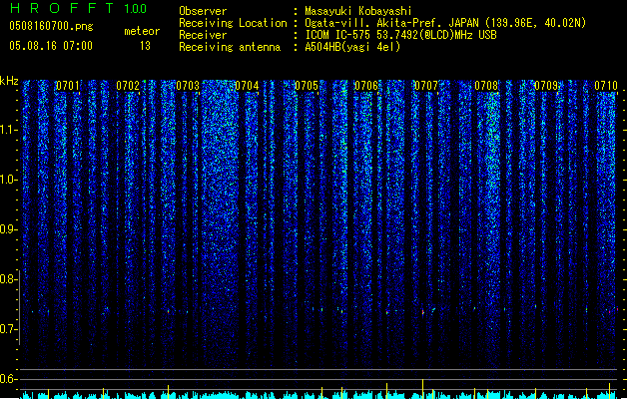Viewport: 628px width, 399px height.
Task: Jump to the 0703 time marker
Action: pyautogui.click(x=188, y=86)
